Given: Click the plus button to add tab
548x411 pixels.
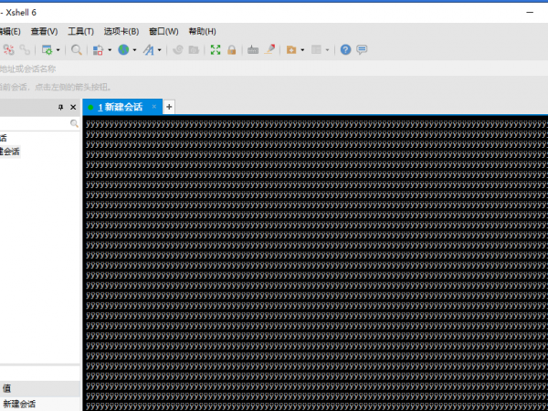Looking at the screenshot, I should coord(169,107).
